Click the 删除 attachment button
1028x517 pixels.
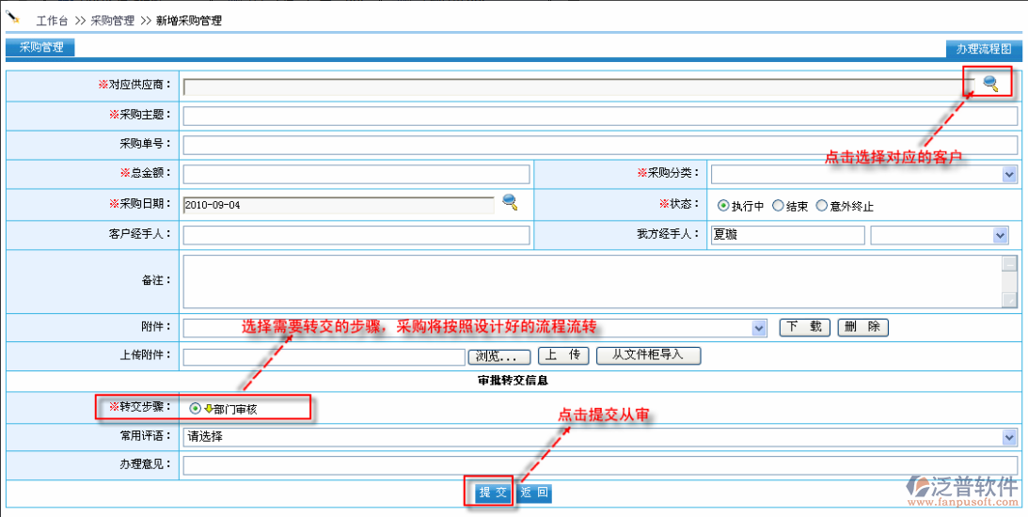(862, 328)
